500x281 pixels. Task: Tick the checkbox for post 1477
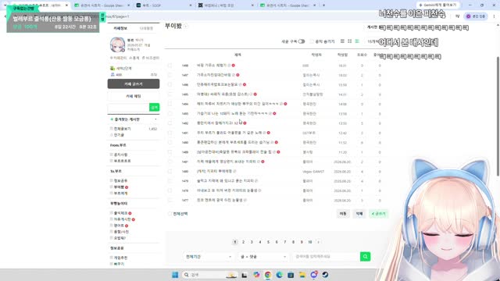point(170,200)
